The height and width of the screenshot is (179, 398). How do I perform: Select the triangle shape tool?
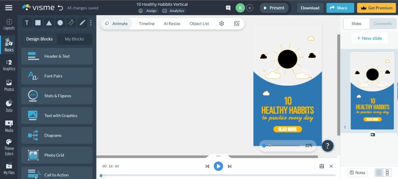click(x=49, y=23)
